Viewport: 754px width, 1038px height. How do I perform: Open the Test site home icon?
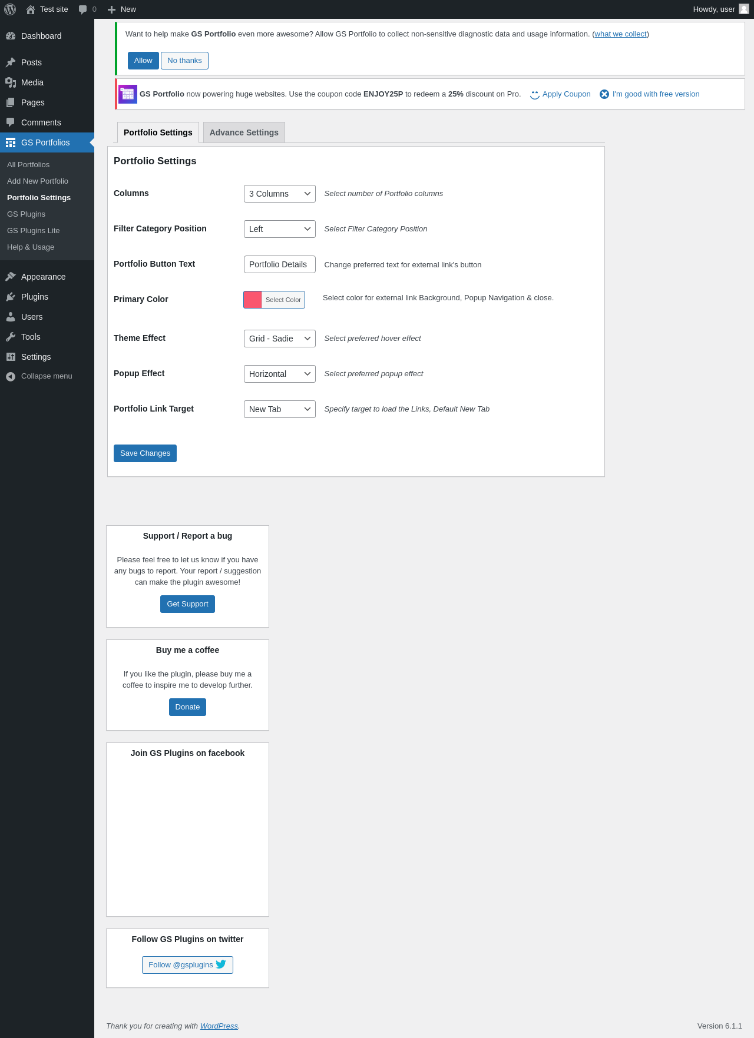31,9
